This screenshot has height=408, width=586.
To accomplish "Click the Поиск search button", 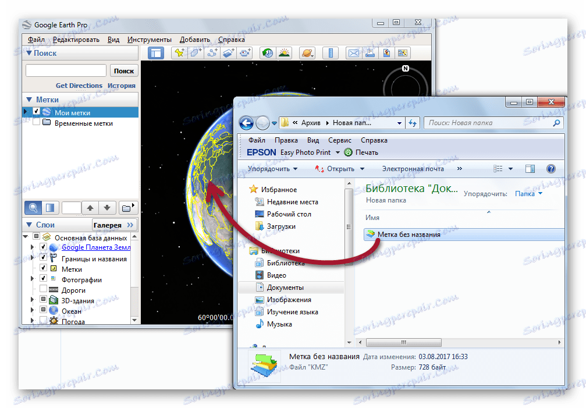I will tap(124, 70).
